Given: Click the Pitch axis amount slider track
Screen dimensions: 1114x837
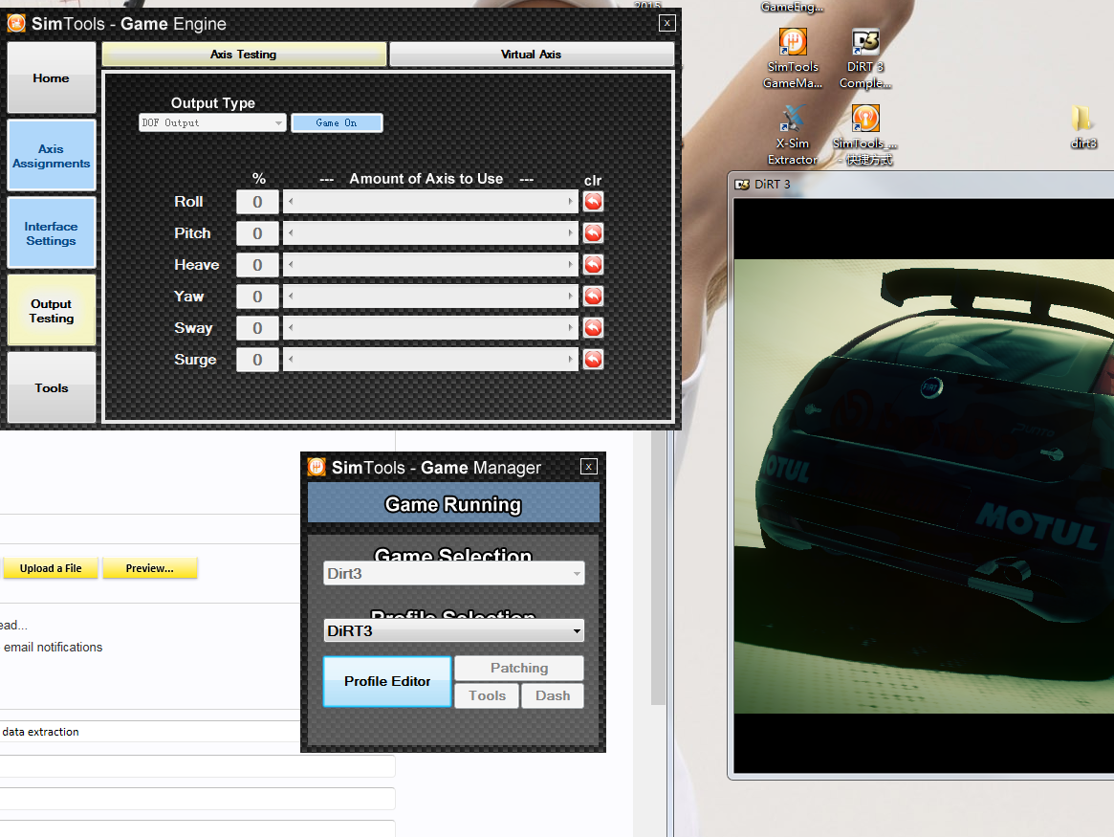Looking at the screenshot, I should tap(430, 233).
